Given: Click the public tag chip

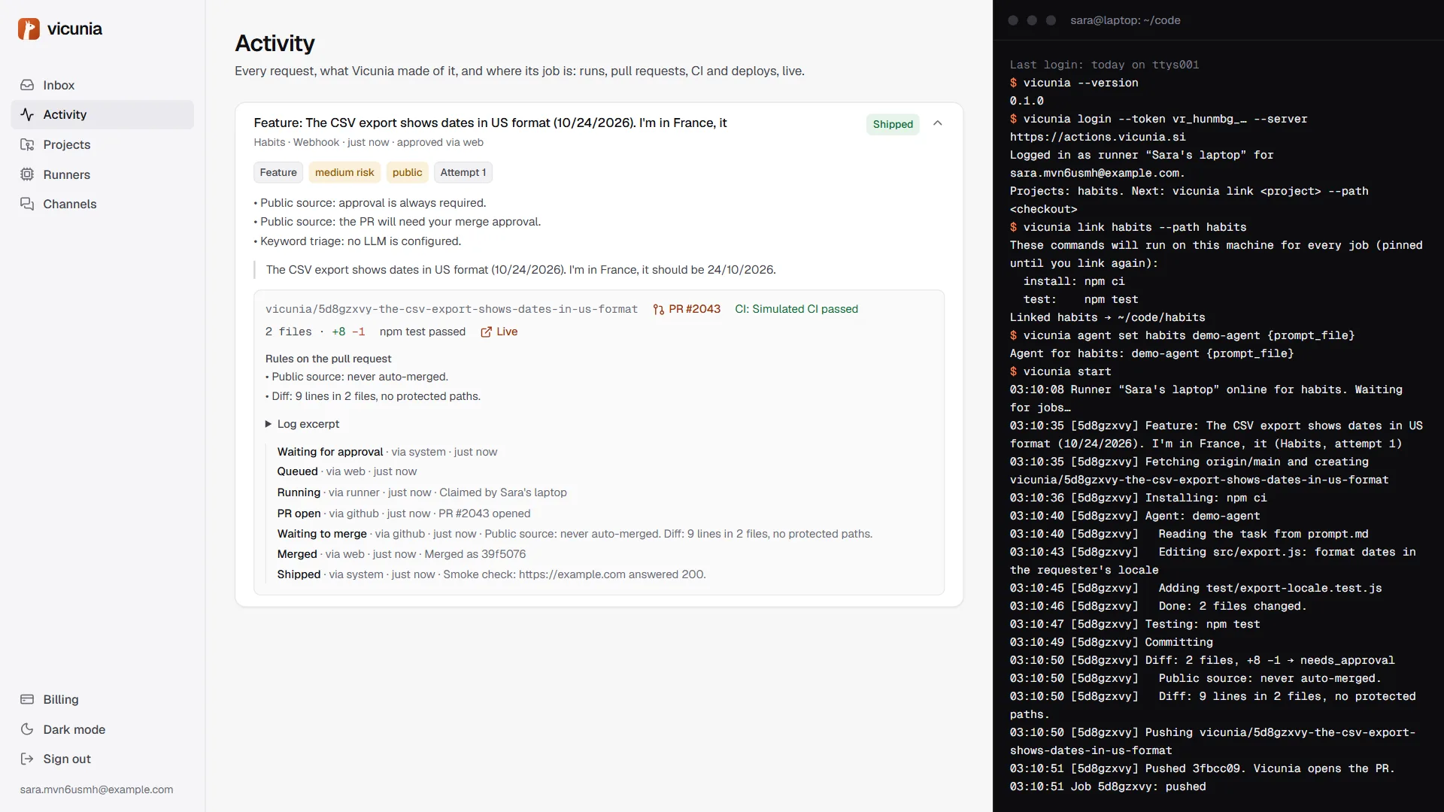Looking at the screenshot, I should click(407, 172).
